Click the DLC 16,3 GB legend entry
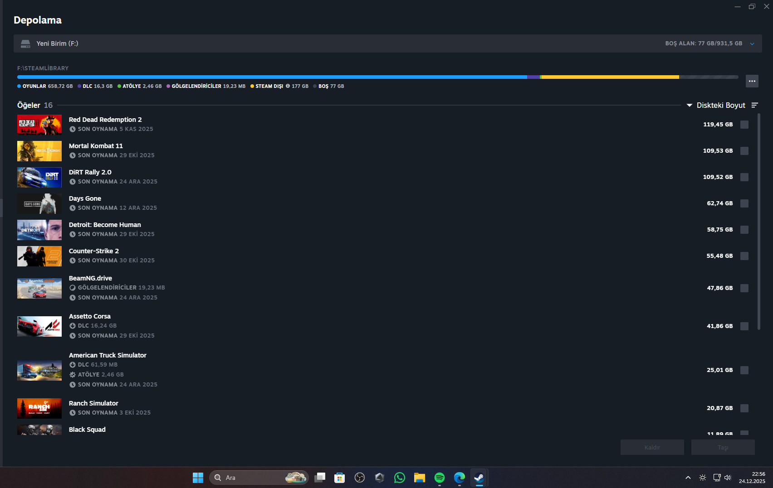Viewport: 773px width, 488px height. [x=95, y=86]
